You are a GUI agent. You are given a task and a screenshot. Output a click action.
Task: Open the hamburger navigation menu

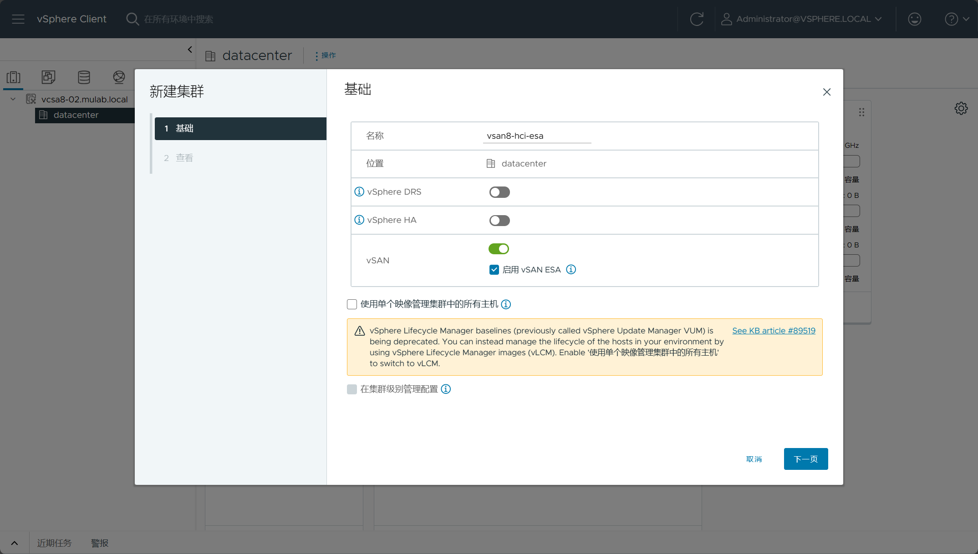tap(18, 19)
